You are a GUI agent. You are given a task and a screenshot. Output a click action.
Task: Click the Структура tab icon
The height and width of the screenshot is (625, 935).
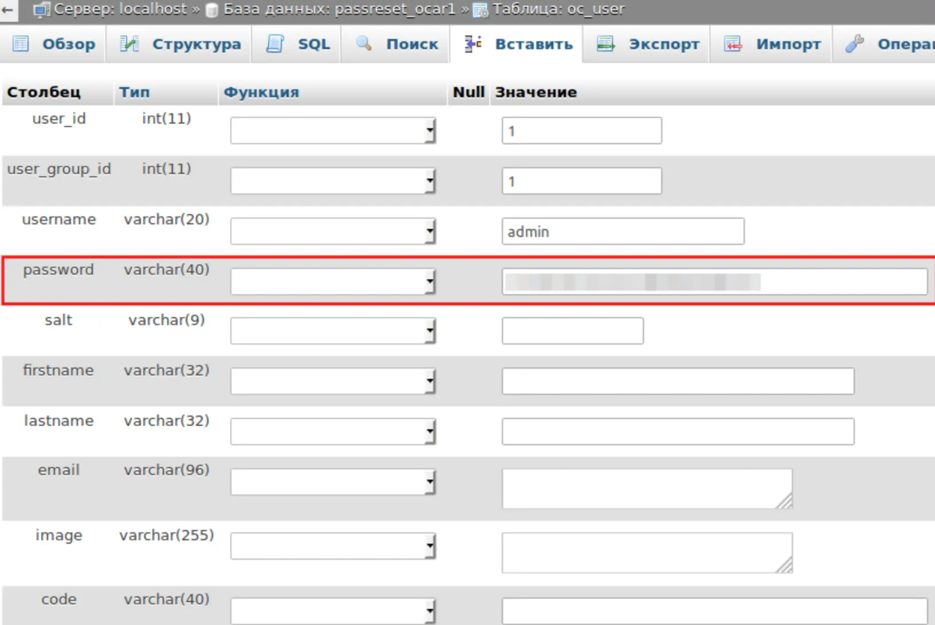[x=129, y=43]
